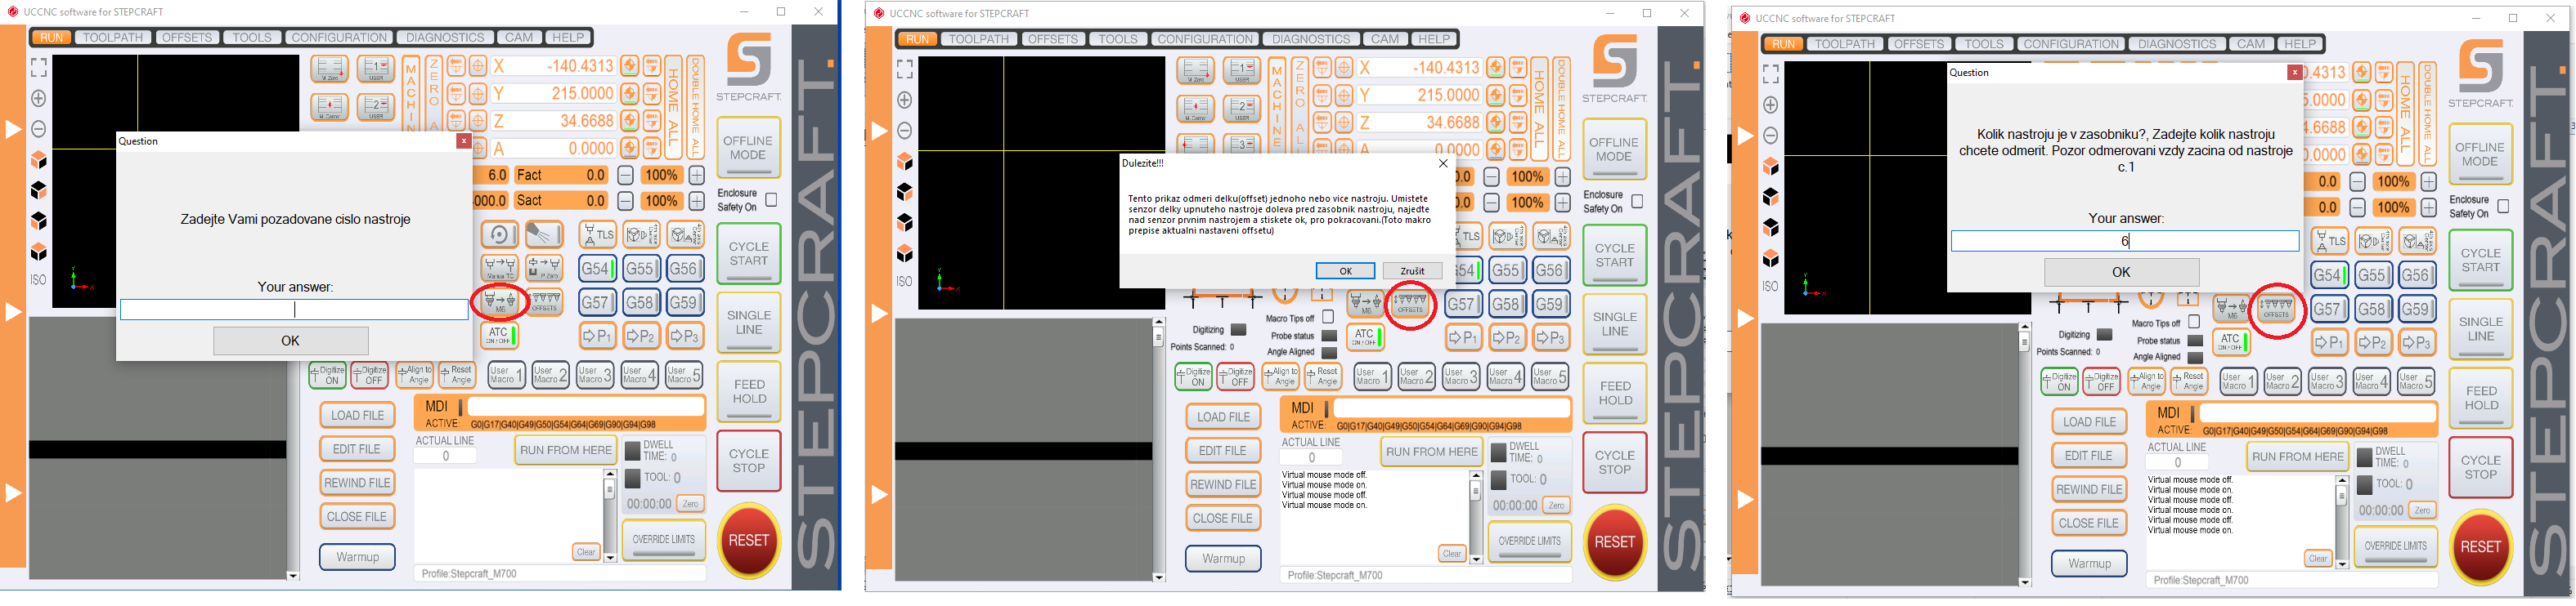Screen dimensions: 2576x606
Task: Click spindle override plus in right window
Action: coord(2429,207)
